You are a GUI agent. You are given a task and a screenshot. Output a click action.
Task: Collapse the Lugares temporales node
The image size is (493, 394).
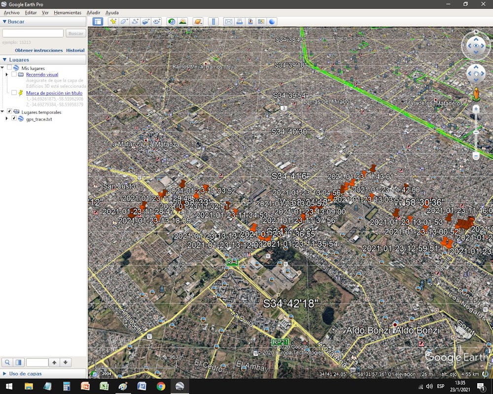tap(2, 111)
